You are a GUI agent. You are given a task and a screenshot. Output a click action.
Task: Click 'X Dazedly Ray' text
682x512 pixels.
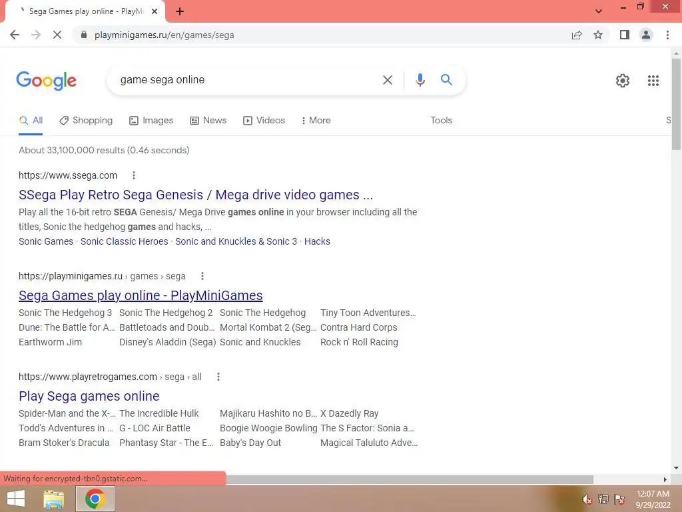click(x=349, y=413)
